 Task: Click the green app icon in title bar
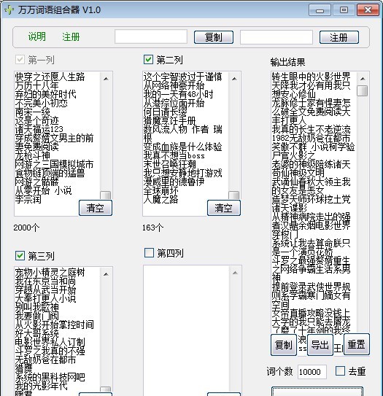coord(9,10)
